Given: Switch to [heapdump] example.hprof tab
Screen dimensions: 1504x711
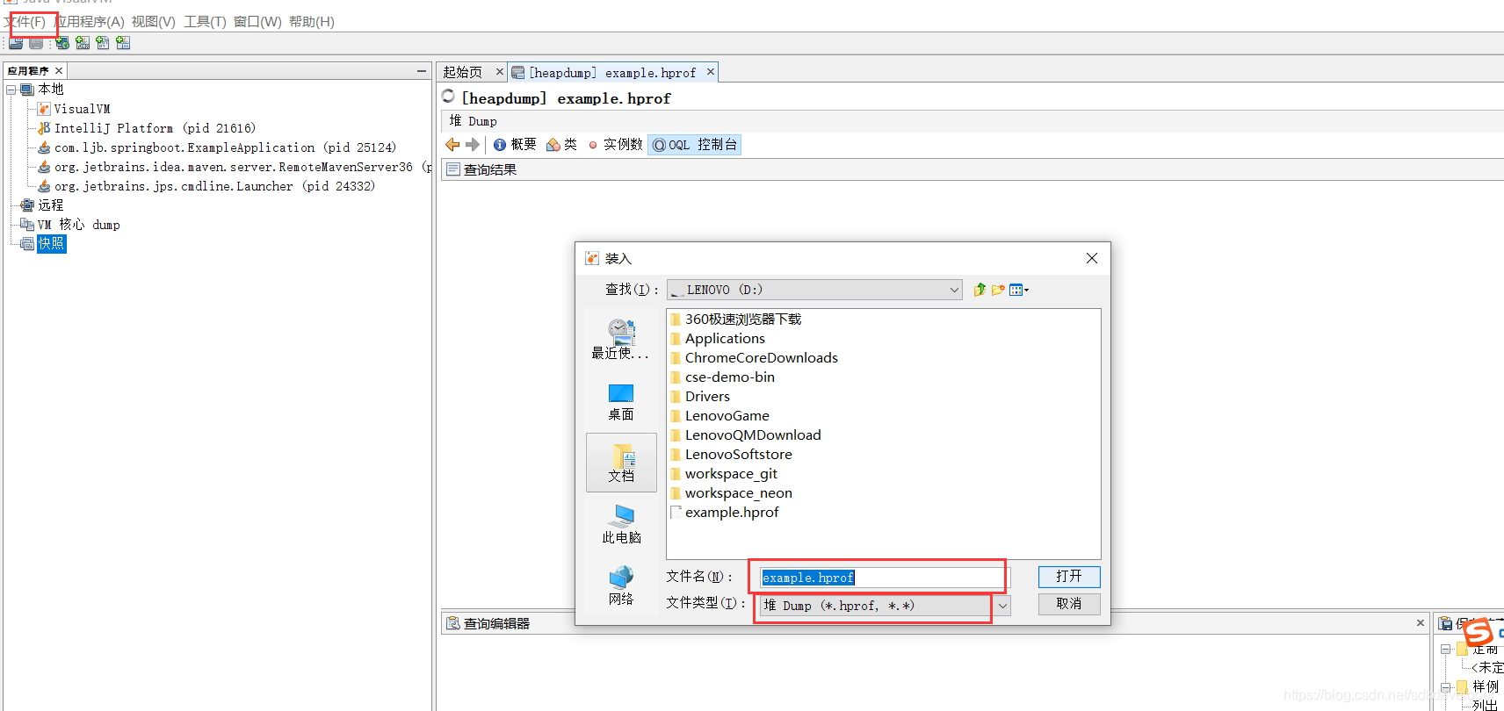Looking at the screenshot, I should coord(612,73).
